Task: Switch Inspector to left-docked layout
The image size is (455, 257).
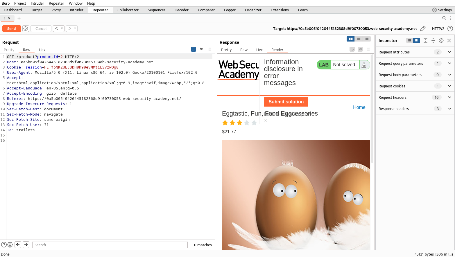Action: click(x=410, y=40)
